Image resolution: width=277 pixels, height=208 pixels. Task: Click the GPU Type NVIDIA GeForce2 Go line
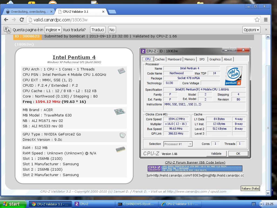(x=52, y=134)
